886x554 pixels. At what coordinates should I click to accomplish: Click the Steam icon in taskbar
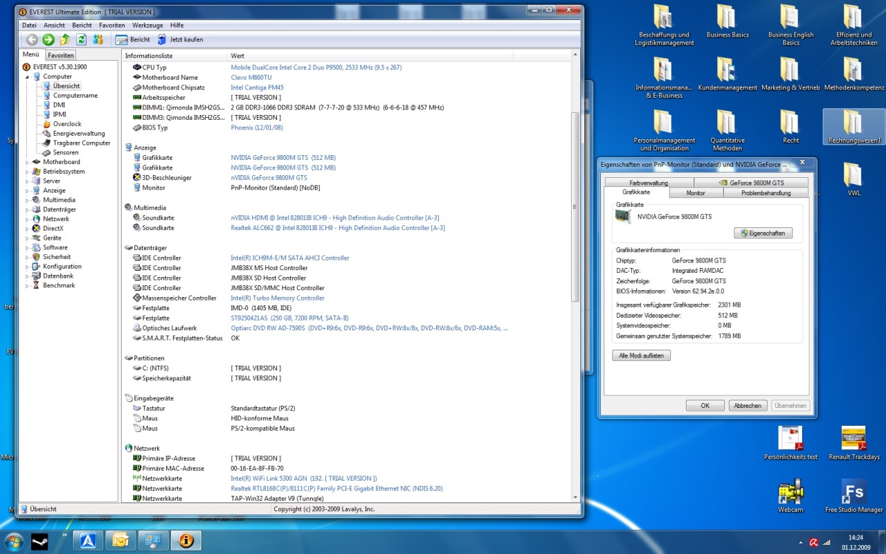[x=39, y=541]
